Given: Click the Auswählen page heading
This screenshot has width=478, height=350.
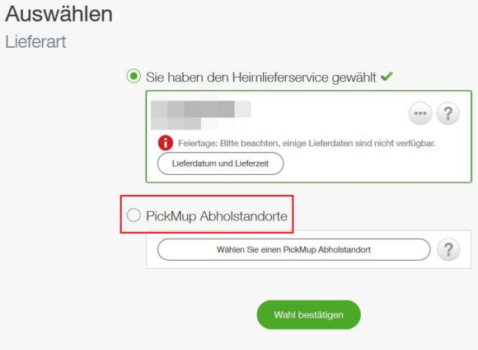Looking at the screenshot, I should point(59,14).
